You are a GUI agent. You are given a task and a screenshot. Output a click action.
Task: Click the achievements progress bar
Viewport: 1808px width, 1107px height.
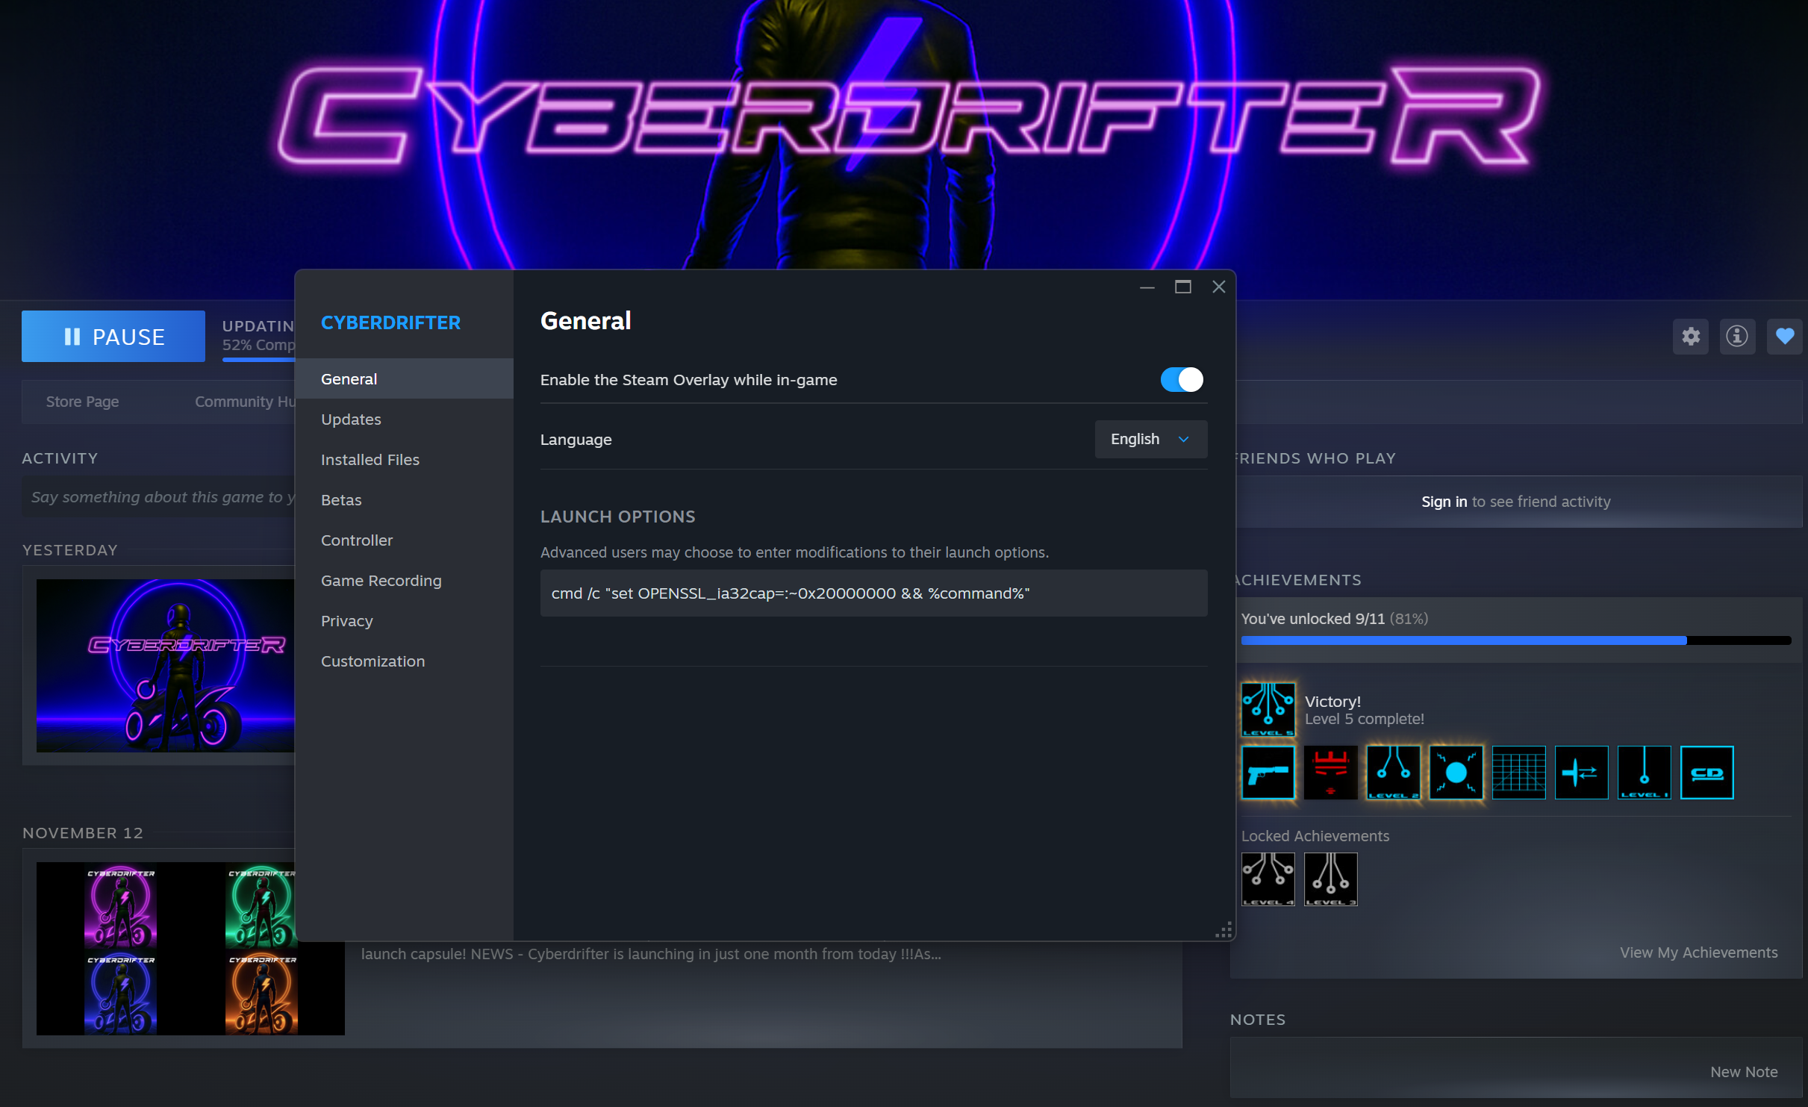(x=1515, y=640)
